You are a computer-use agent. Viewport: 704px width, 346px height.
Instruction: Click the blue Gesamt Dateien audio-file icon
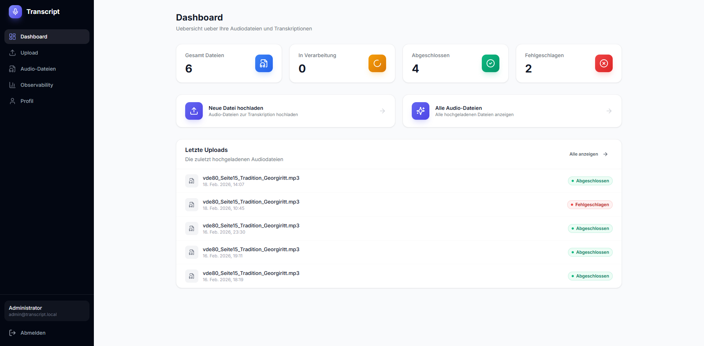264,63
